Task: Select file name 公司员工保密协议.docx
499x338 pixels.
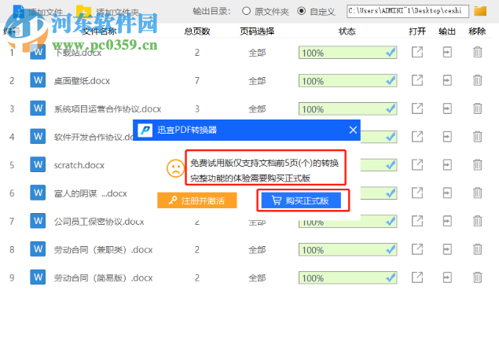Action: pos(99,222)
